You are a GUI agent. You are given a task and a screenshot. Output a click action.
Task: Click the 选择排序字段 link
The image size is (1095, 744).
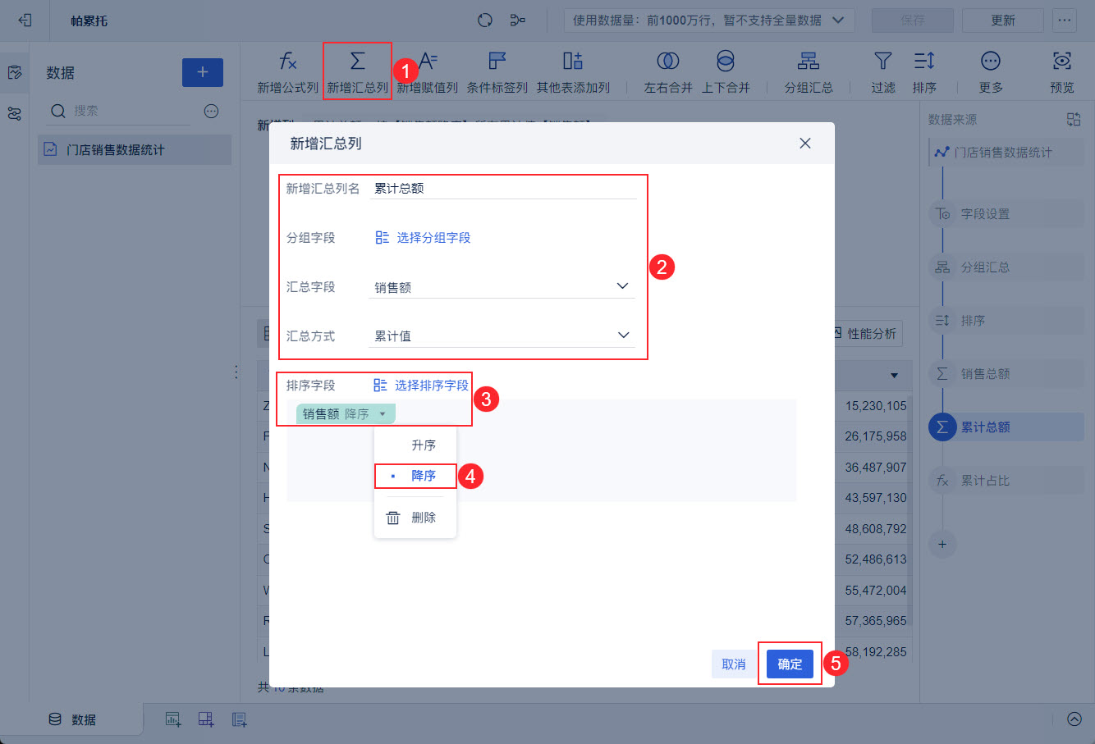[x=421, y=386]
